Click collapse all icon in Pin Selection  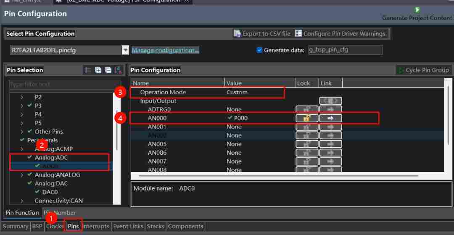108,70
